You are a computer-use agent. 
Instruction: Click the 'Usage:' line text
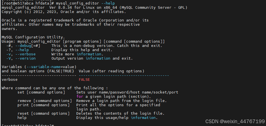coord(83,42)
